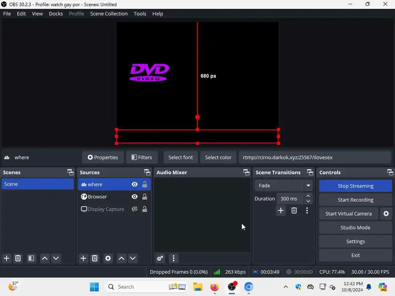
Task: Move source up arrow in Sources dock
Action: pyautogui.click(x=122, y=258)
